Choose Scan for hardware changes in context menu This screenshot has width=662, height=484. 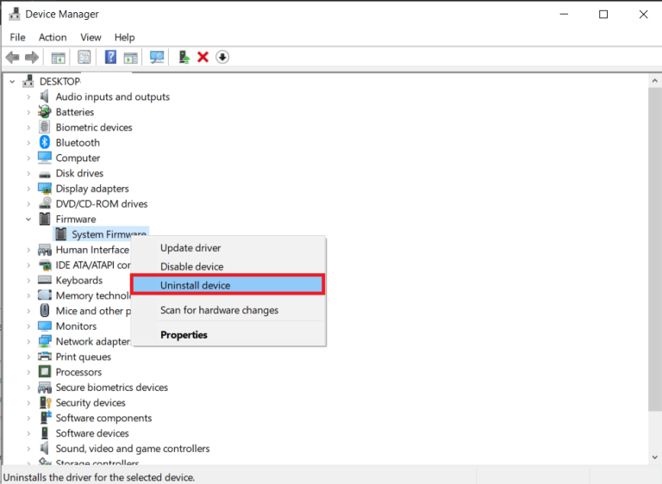228,310
